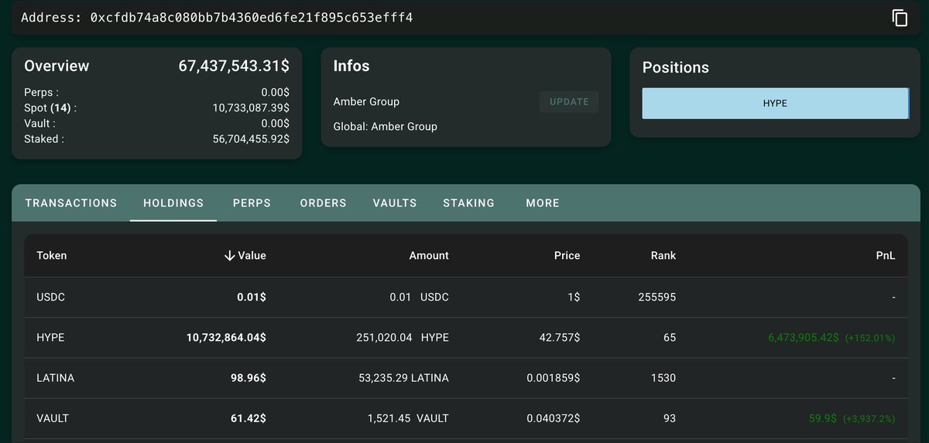Click the address 0xcfdb74a8c080bb7b4360ed6fe21f895c653efff4 text
Image resolution: width=929 pixels, height=443 pixels.
pyautogui.click(x=252, y=17)
